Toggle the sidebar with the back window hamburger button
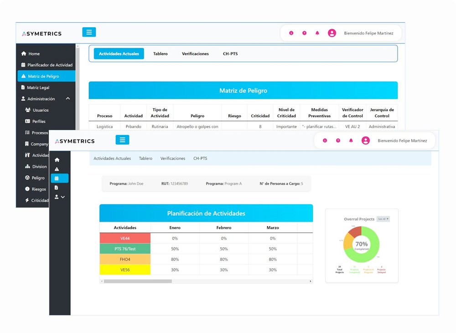Image resolution: width=456 pixels, height=333 pixels. point(89,32)
